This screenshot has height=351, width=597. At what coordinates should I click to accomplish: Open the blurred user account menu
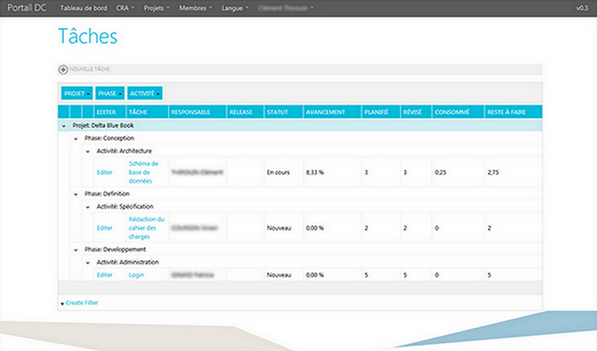(285, 8)
